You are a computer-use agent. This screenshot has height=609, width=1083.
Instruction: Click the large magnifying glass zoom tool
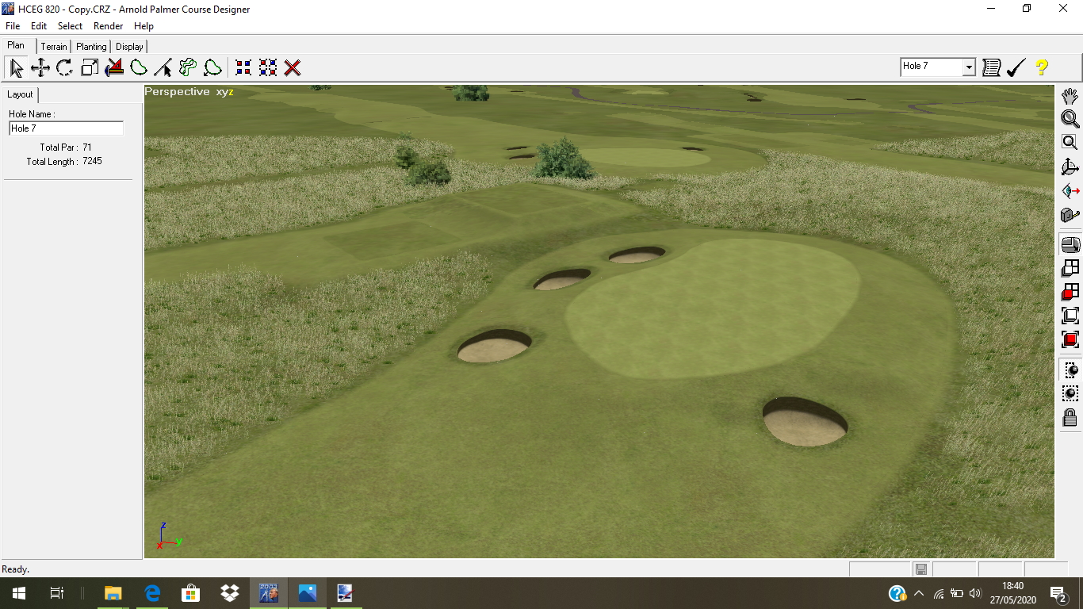coord(1070,119)
